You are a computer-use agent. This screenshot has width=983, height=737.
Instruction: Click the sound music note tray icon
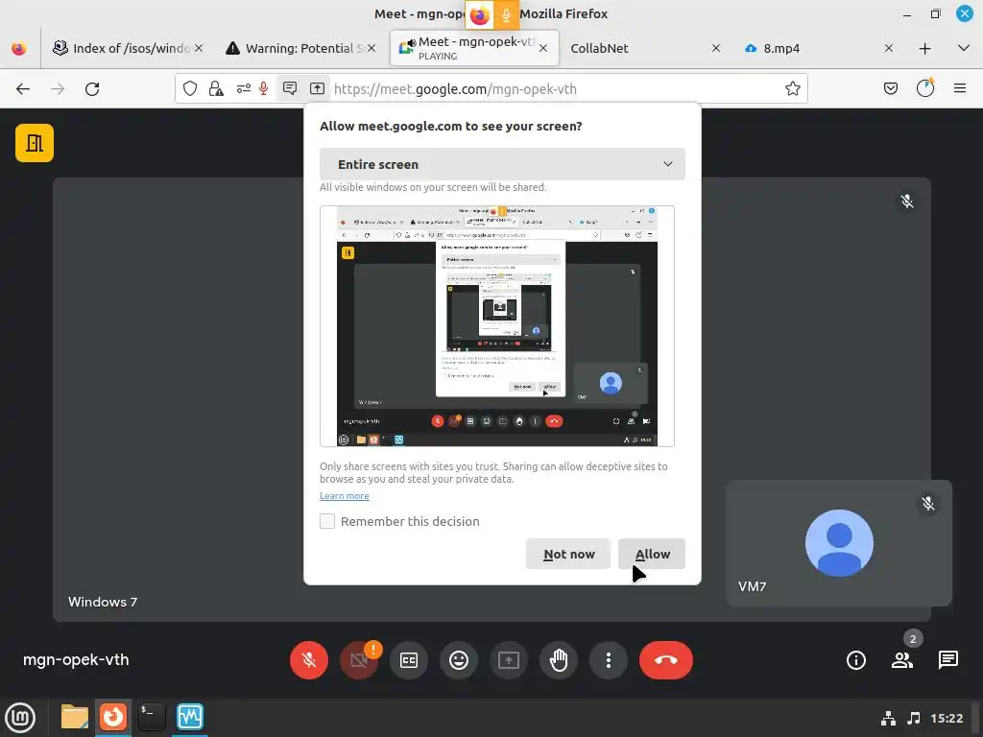pos(914,718)
